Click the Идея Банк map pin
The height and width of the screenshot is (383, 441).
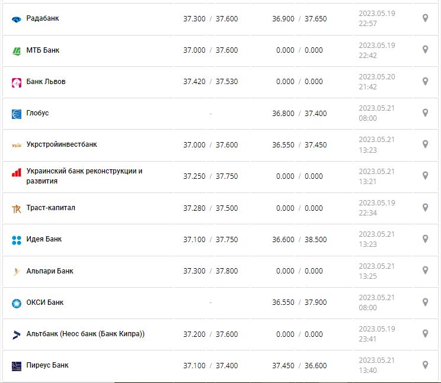tap(425, 239)
